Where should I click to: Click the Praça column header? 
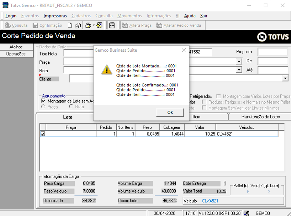[71, 127]
